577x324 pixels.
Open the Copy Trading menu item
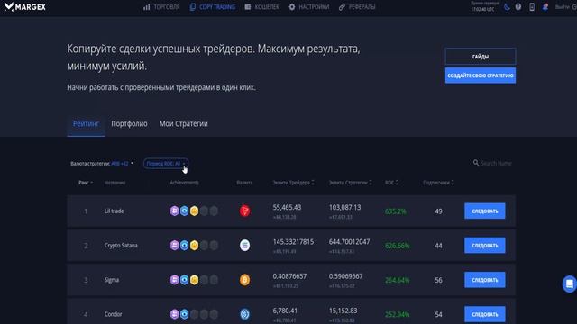213,7
